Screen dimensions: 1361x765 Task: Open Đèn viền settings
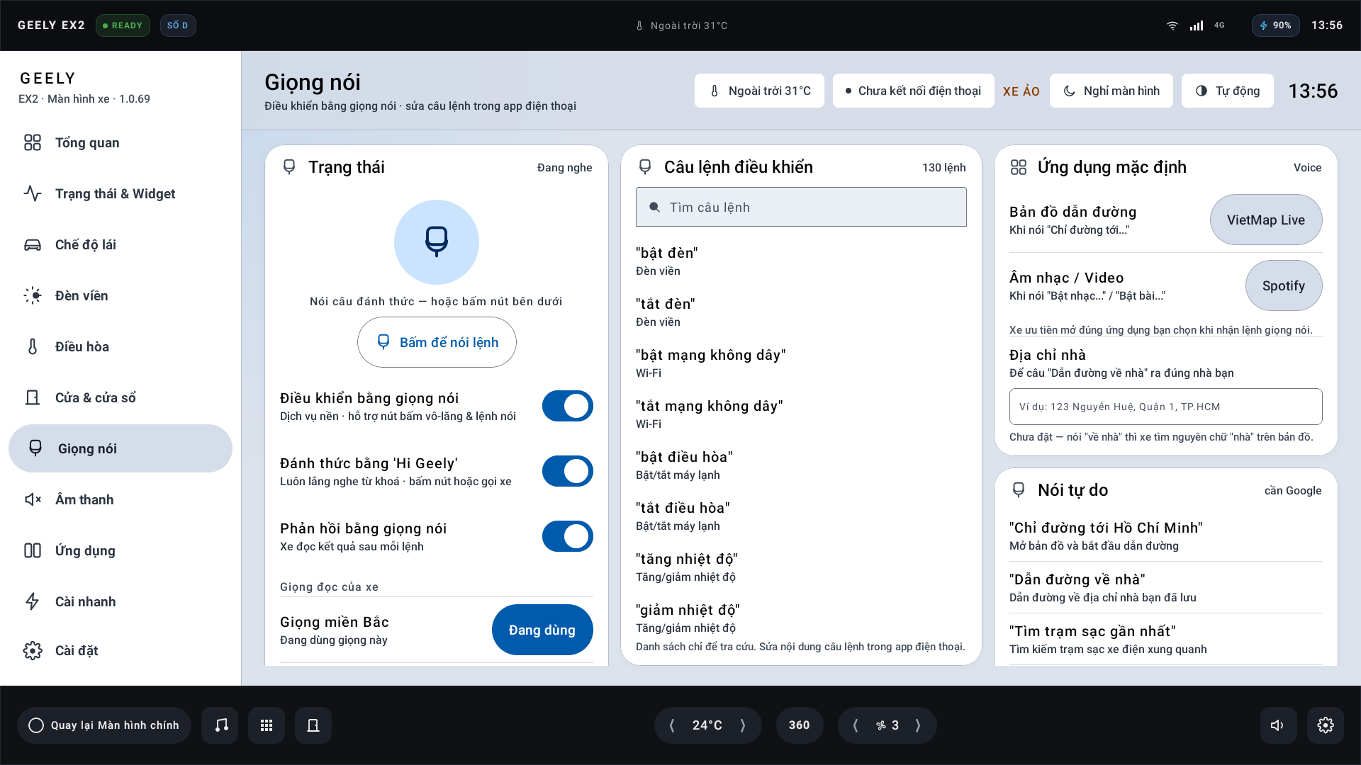click(121, 295)
